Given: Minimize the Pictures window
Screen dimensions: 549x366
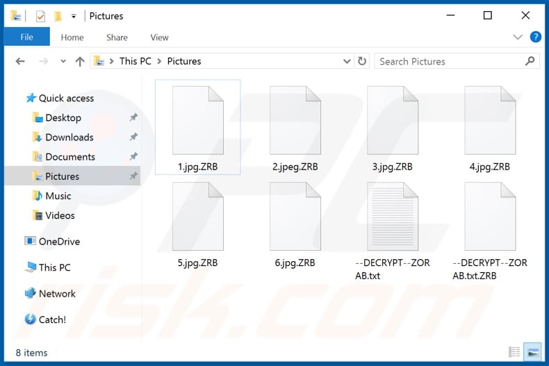Looking at the screenshot, I should coord(450,15).
